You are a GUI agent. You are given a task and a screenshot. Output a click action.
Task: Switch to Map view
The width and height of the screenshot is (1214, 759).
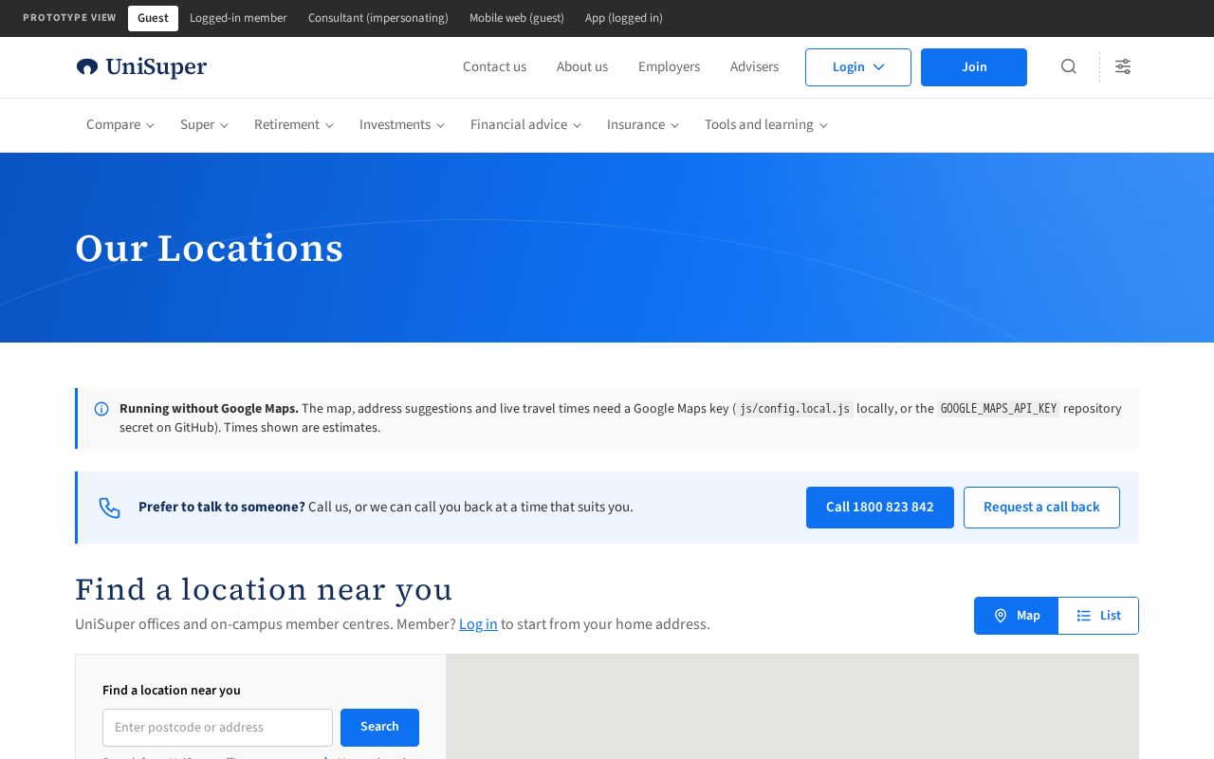pyautogui.click(x=1017, y=616)
